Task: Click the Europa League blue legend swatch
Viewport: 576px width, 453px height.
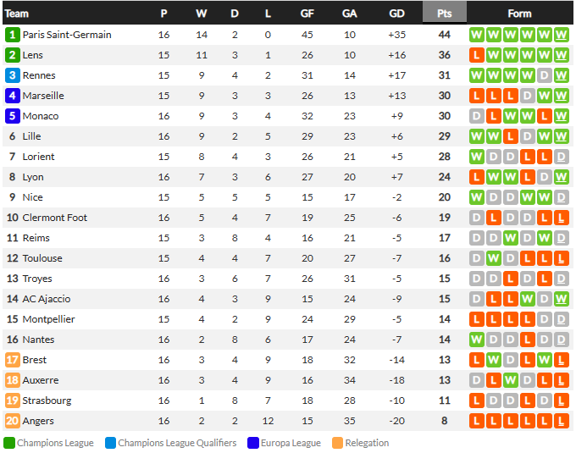Action: pos(253,443)
